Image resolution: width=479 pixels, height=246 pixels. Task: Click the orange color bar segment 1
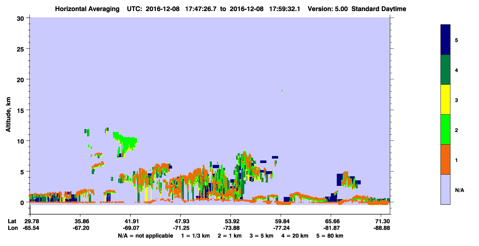coord(445,159)
